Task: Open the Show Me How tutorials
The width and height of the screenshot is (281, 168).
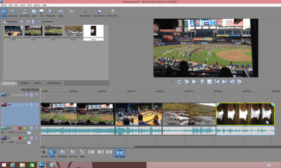Action: click(x=99, y=13)
